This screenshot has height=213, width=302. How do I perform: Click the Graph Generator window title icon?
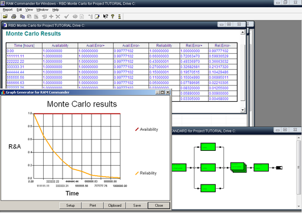pyautogui.click(x=3, y=92)
